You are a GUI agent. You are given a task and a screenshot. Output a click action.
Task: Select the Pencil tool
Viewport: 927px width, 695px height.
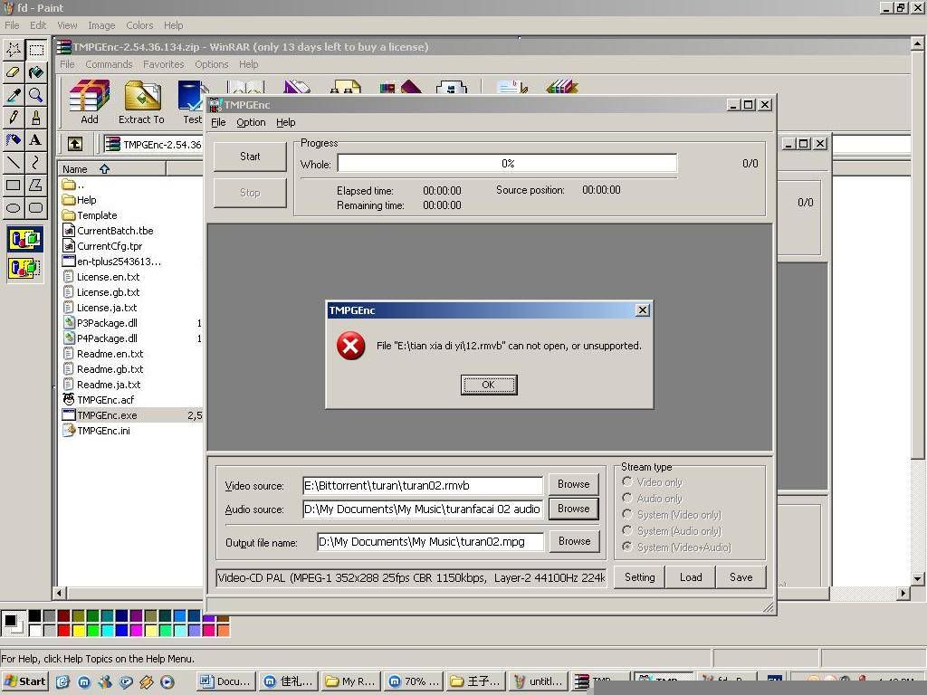point(14,118)
